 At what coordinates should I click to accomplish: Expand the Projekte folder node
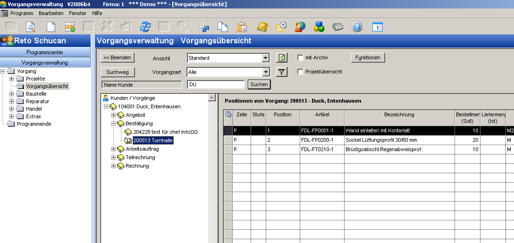click(x=12, y=79)
